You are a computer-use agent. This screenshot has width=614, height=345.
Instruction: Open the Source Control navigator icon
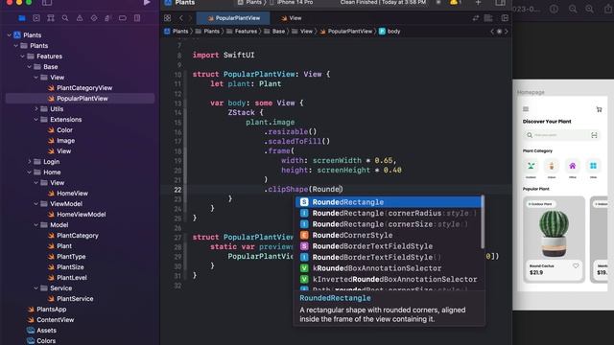[x=36, y=18]
